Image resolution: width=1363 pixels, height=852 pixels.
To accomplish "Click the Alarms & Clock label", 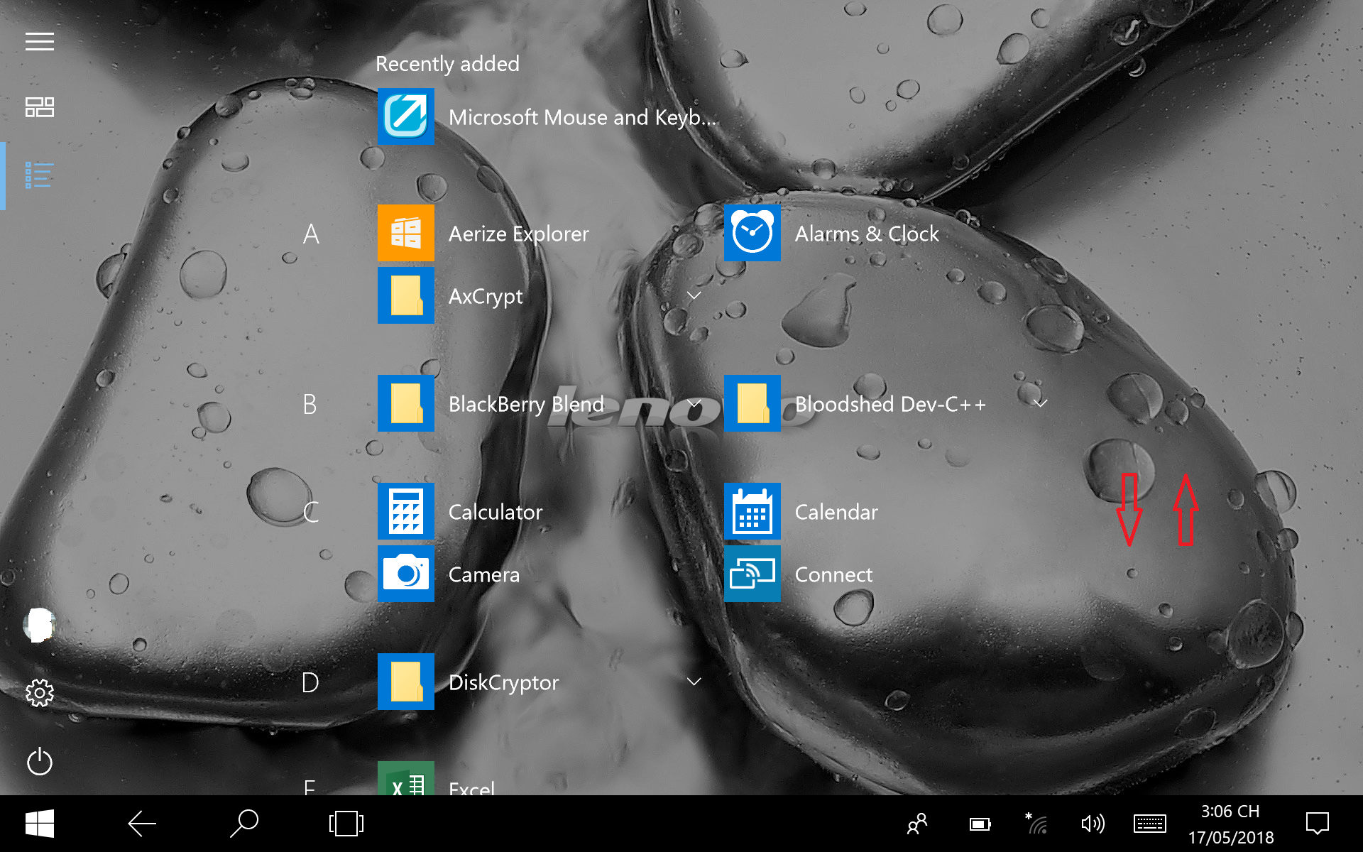I will (867, 234).
